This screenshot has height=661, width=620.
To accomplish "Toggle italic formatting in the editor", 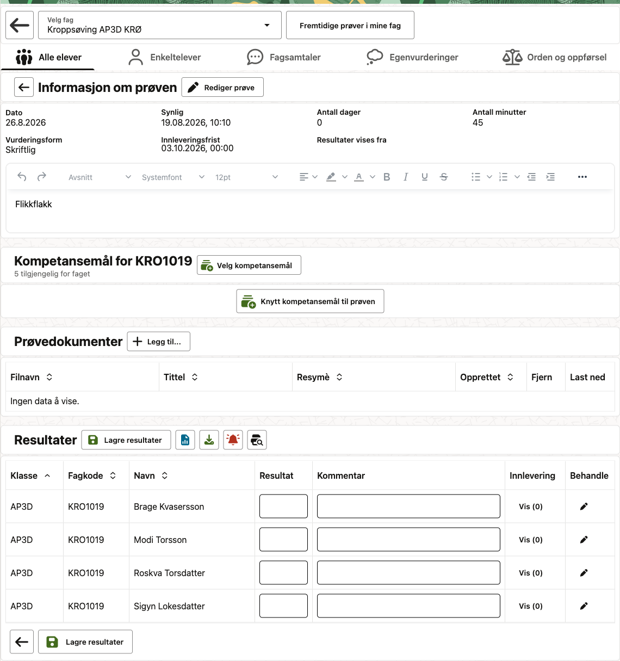I will pyautogui.click(x=406, y=177).
